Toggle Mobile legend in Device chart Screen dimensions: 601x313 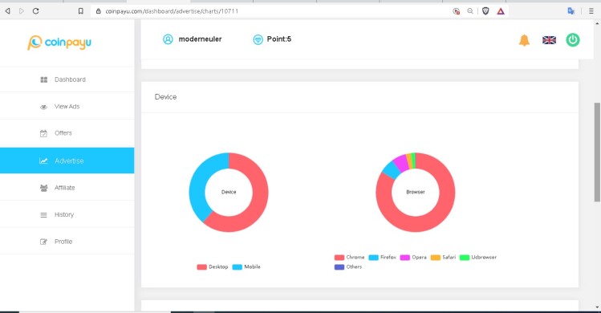(x=246, y=267)
